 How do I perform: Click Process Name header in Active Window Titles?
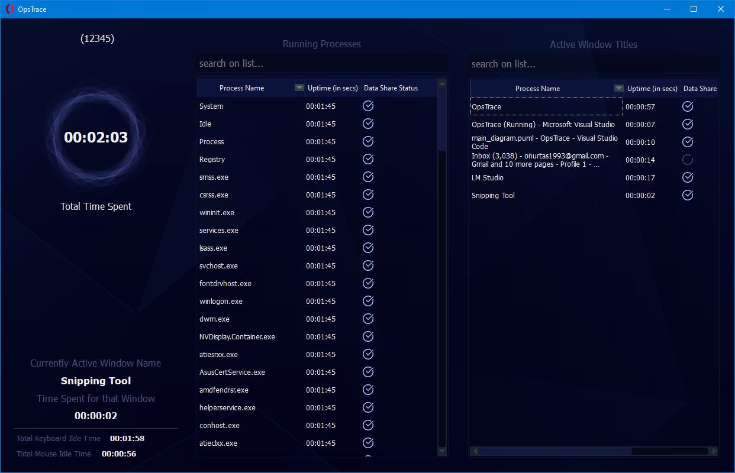pyautogui.click(x=537, y=88)
